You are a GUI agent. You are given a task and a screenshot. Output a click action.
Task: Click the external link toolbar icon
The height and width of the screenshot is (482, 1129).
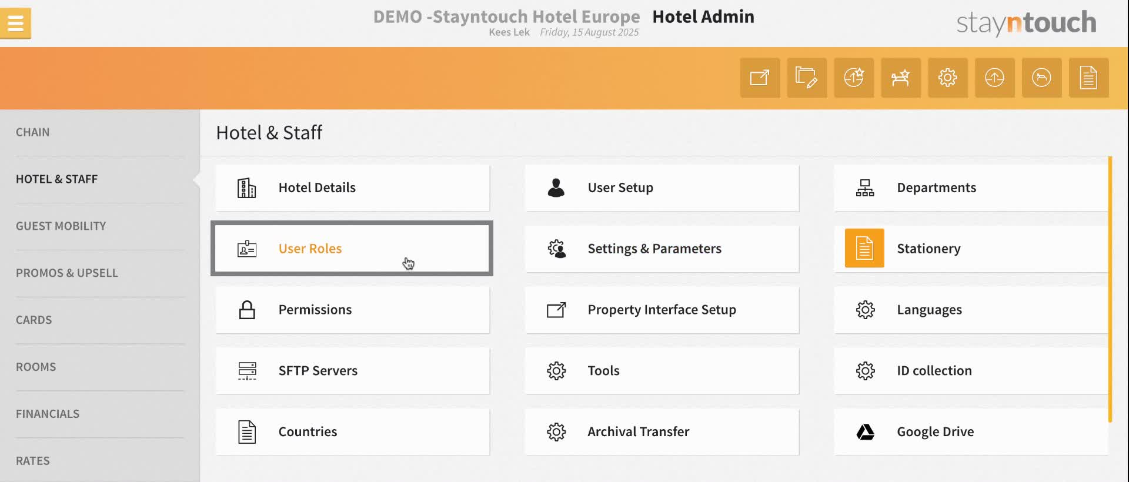click(760, 78)
